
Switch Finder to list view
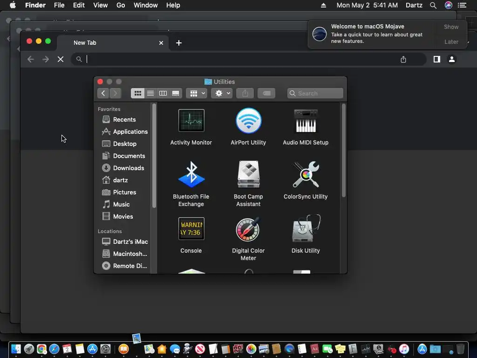point(150,93)
